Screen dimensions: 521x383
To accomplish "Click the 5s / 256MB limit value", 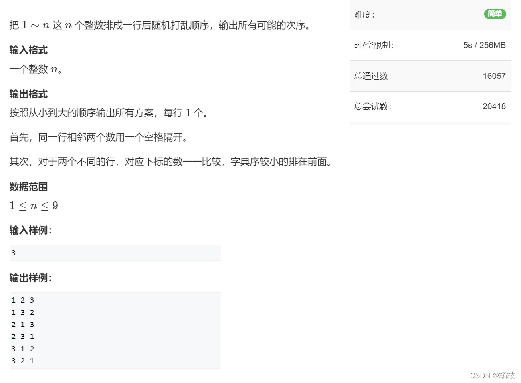I will click(485, 45).
